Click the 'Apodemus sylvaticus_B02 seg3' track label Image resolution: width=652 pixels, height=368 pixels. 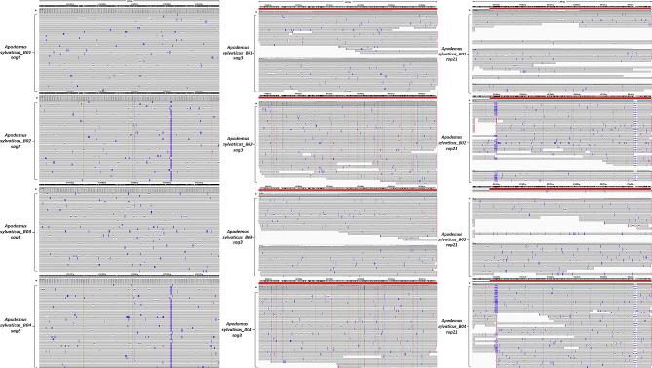238,144
